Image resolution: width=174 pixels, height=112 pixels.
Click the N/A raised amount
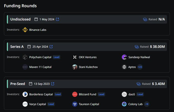(x=162, y=19)
